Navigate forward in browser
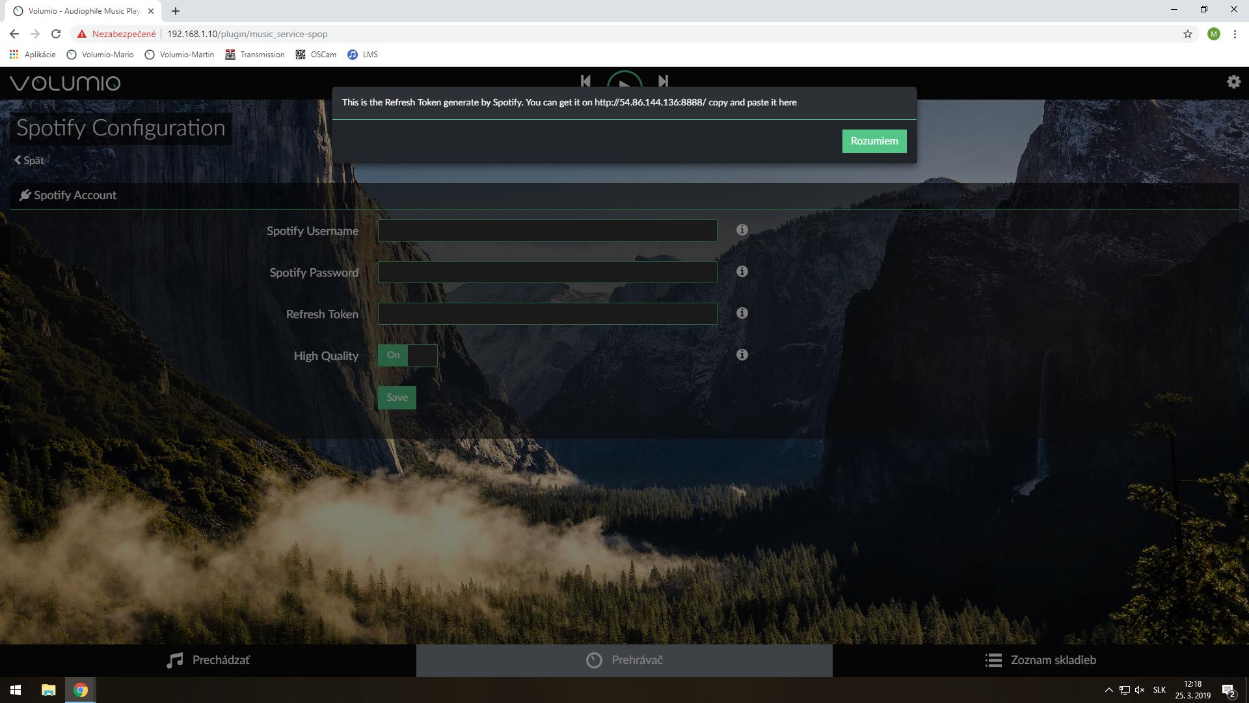Image resolution: width=1249 pixels, height=703 pixels. point(35,34)
